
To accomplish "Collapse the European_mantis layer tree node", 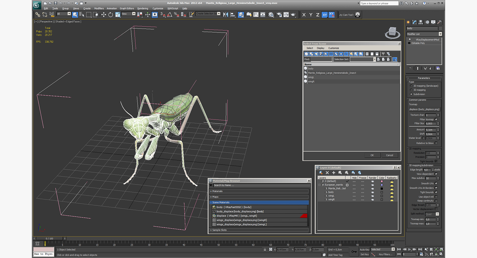I will pos(319,185).
